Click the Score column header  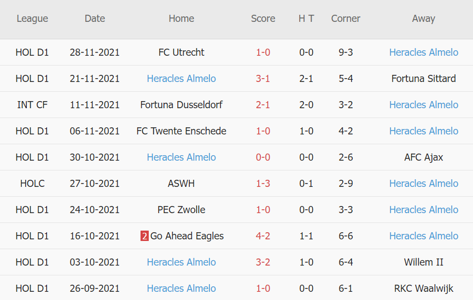[263, 19]
